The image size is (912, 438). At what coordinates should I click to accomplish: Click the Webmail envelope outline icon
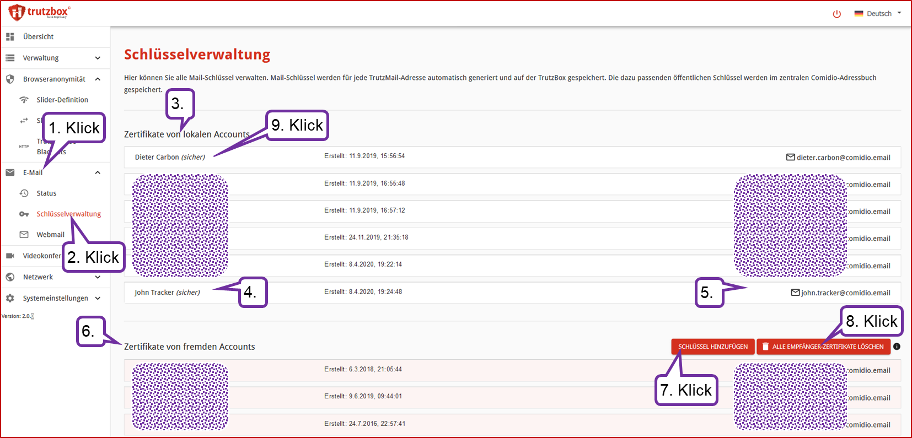tap(24, 235)
